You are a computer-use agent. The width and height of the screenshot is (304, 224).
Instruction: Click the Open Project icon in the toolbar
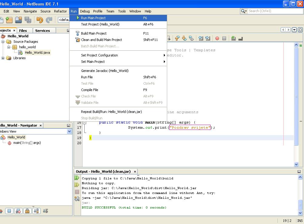[19, 20]
